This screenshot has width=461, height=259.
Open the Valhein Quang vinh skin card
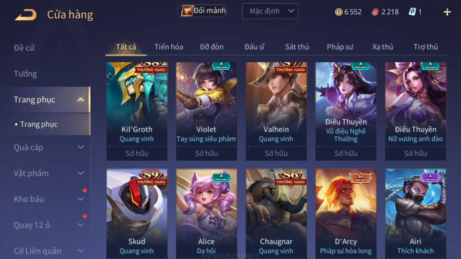[x=276, y=111]
